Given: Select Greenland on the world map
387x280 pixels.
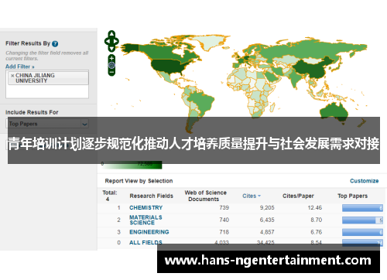Looking at the screenshot, I should click(x=211, y=42).
